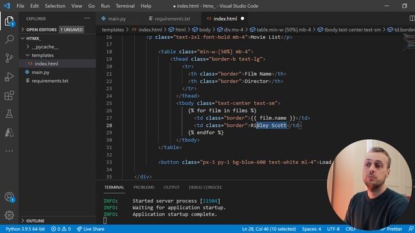Click body element in the breadcrumb

click(205, 30)
